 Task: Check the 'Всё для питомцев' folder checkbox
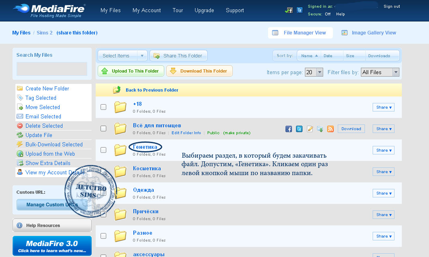point(103,128)
